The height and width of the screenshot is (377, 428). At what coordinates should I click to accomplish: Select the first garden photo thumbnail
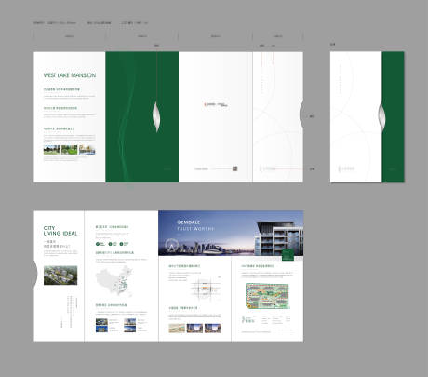pos(51,150)
